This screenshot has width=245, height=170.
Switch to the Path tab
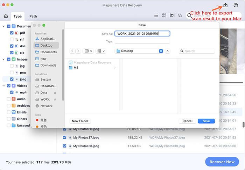click(x=33, y=16)
